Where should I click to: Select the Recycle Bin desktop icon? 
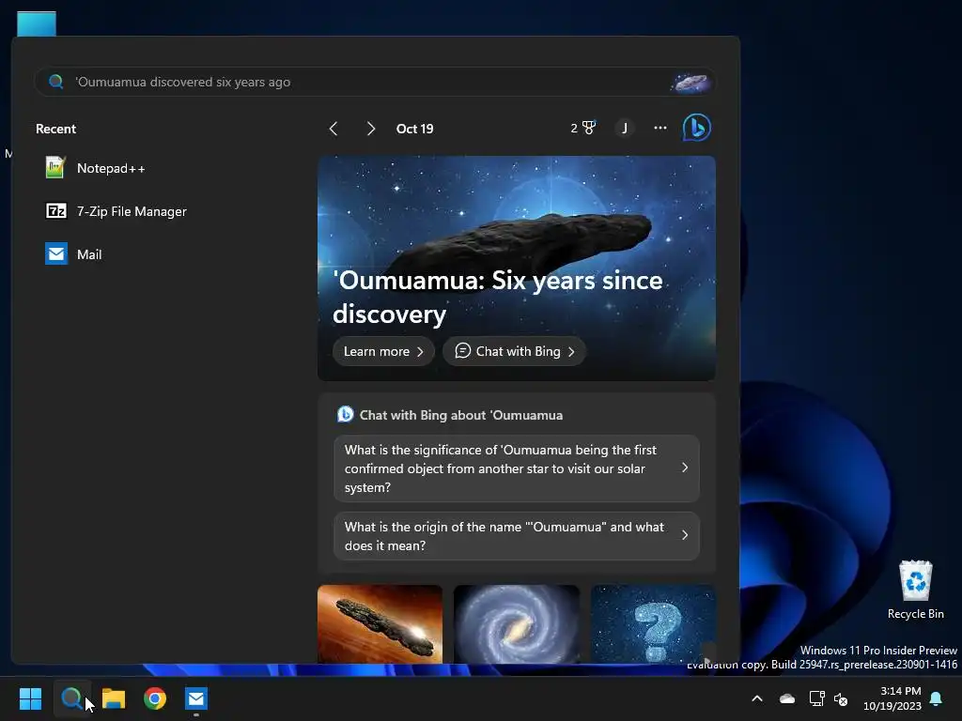[x=915, y=590]
